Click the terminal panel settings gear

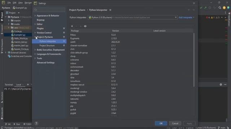221,85
